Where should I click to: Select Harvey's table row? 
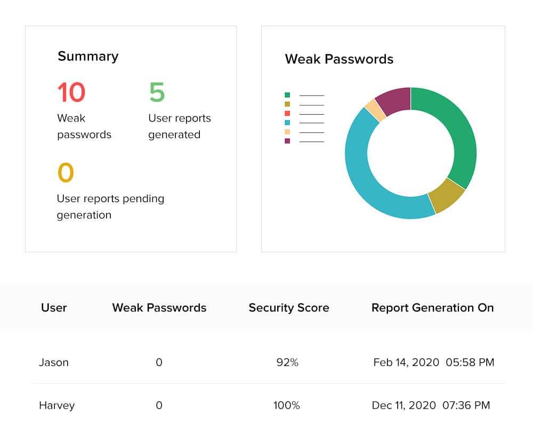(56, 405)
